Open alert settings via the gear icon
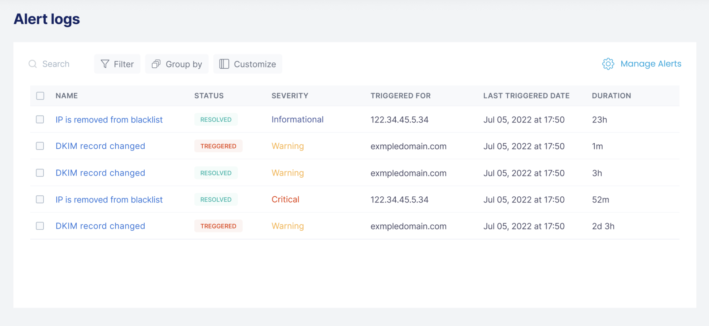The image size is (709, 326). (x=608, y=64)
